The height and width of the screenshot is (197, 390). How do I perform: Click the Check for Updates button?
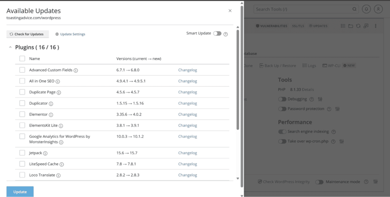(28, 34)
